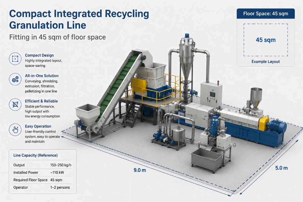Click the 'Granulation Line' title text
Screen dimensions: 303x202
pos(47,26)
